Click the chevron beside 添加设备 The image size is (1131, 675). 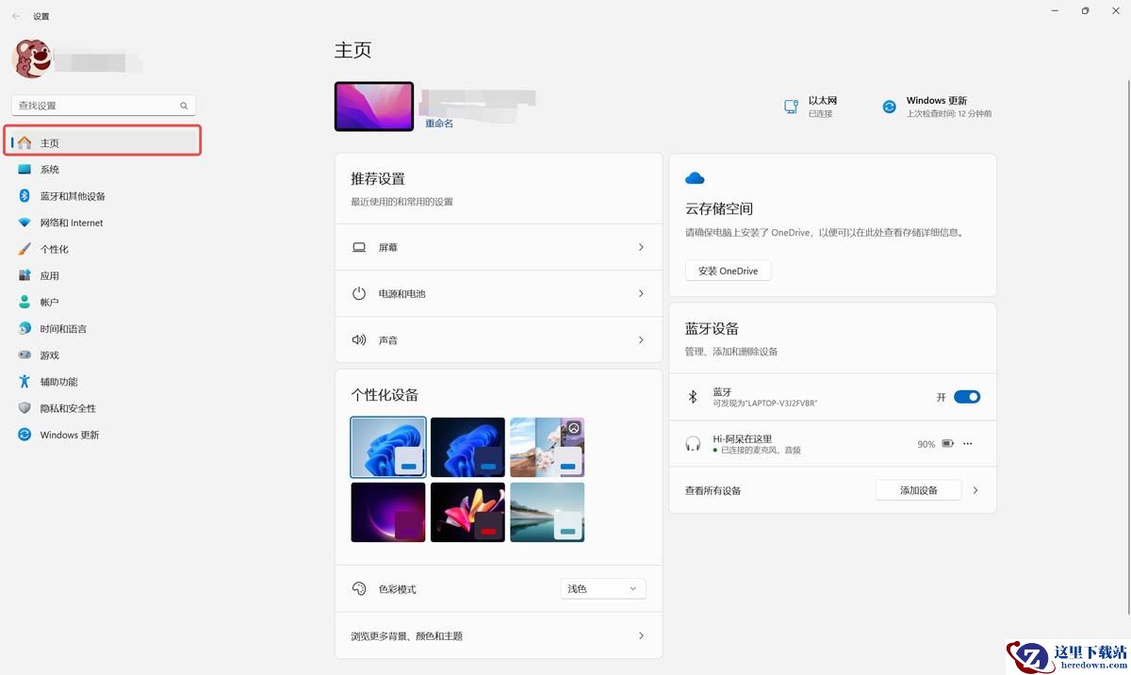(x=975, y=490)
